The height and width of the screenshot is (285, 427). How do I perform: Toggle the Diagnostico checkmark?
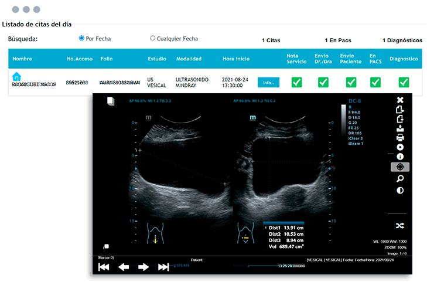pyautogui.click(x=404, y=82)
